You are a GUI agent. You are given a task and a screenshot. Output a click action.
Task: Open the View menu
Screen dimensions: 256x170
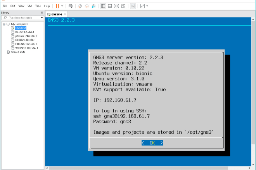click(21, 6)
